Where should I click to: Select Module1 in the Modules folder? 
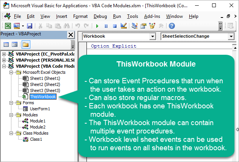point(38,121)
